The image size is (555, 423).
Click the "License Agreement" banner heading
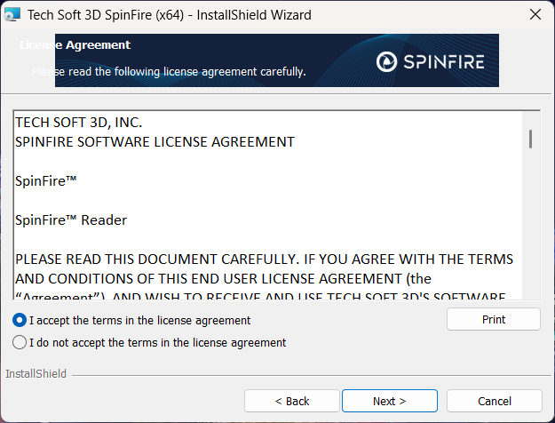click(x=75, y=44)
